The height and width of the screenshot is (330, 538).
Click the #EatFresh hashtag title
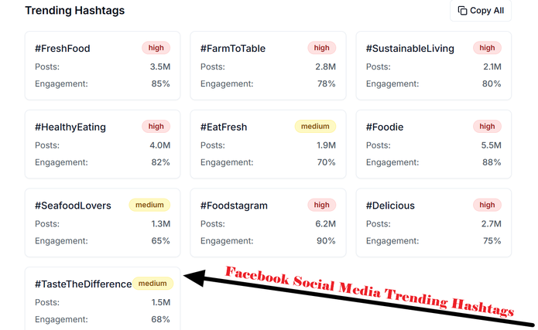224,127
